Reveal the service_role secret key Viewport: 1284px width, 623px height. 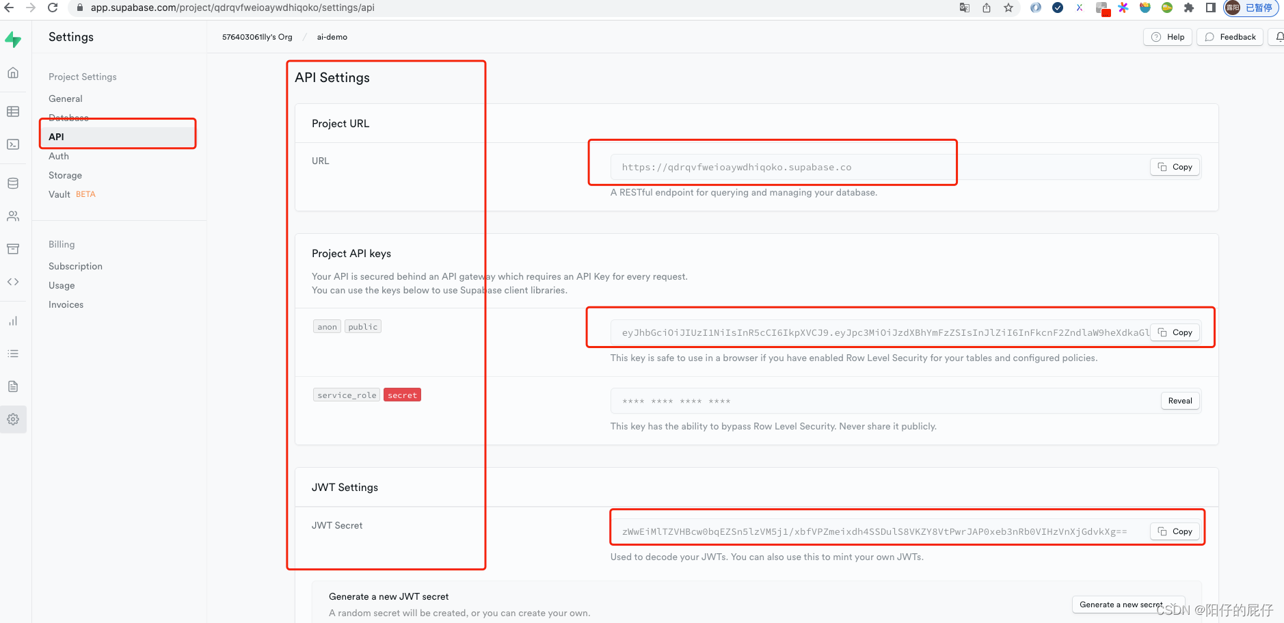[1180, 401]
